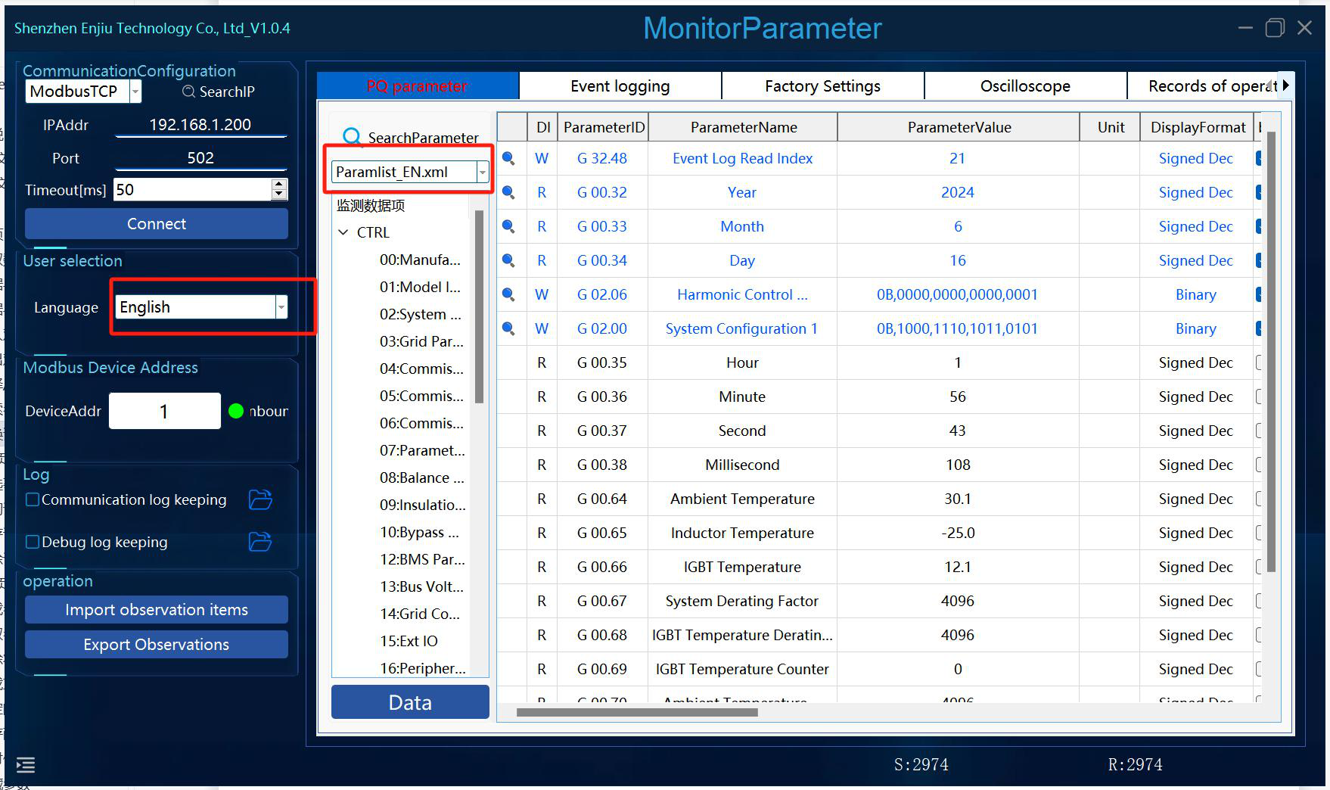Click the Export Observations button
The width and height of the screenshot is (1330, 790).
point(157,645)
